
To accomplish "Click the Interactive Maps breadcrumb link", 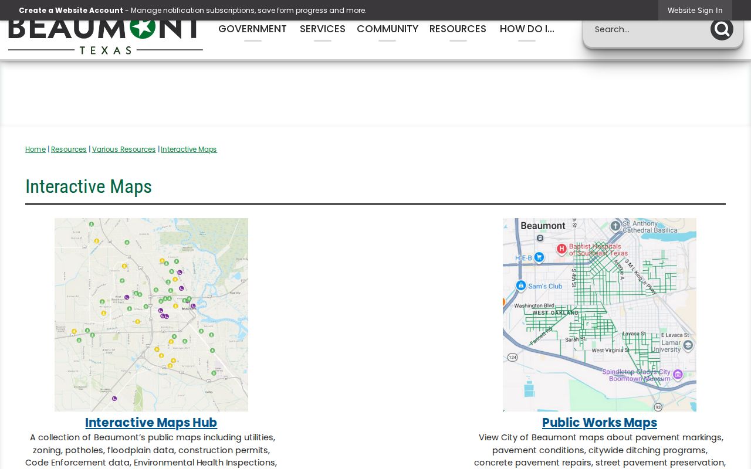I will [189, 149].
